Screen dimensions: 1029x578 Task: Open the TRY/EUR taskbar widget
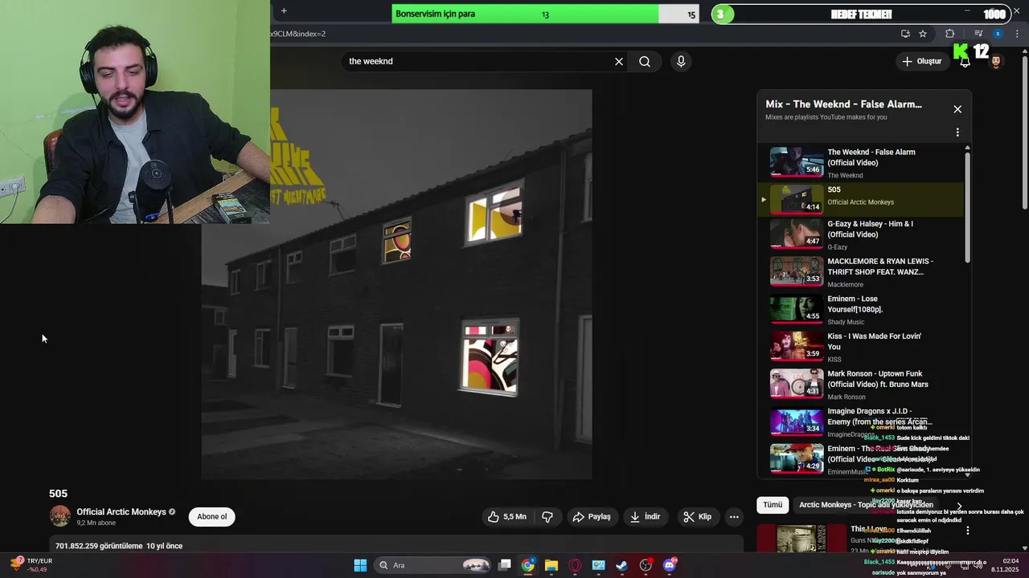32,565
